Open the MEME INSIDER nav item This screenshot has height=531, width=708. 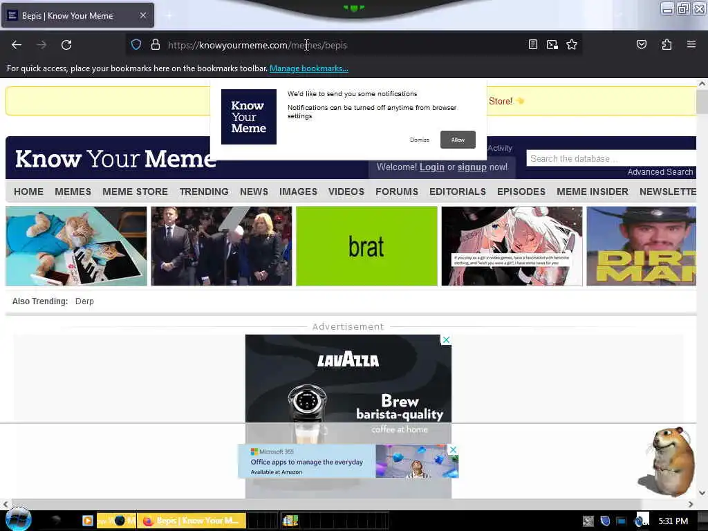[593, 192]
